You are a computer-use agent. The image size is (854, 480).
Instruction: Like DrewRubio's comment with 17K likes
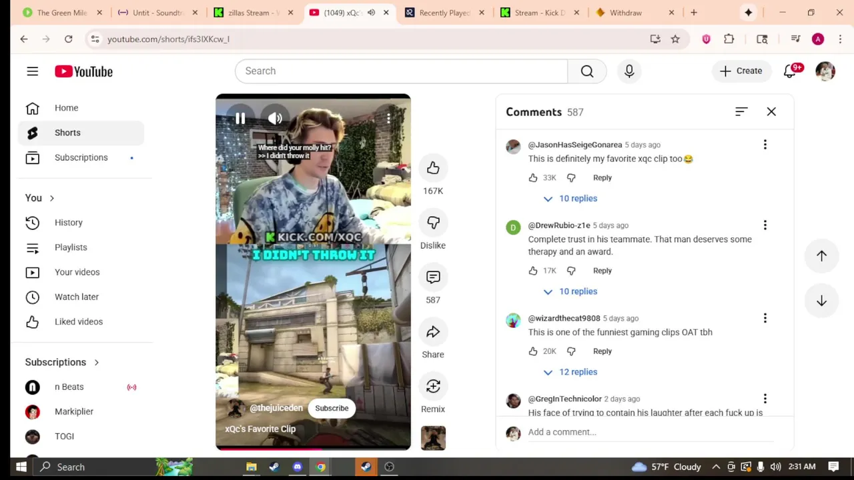(533, 271)
